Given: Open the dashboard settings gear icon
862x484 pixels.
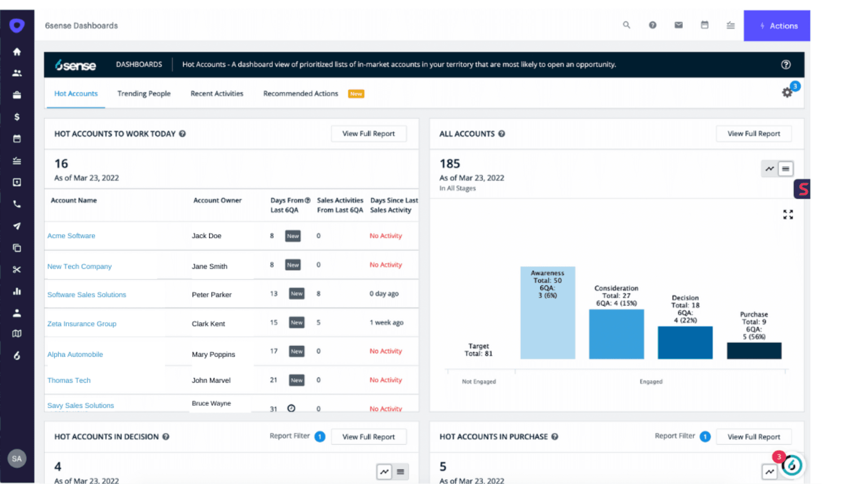Looking at the screenshot, I should click(x=787, y=93).
